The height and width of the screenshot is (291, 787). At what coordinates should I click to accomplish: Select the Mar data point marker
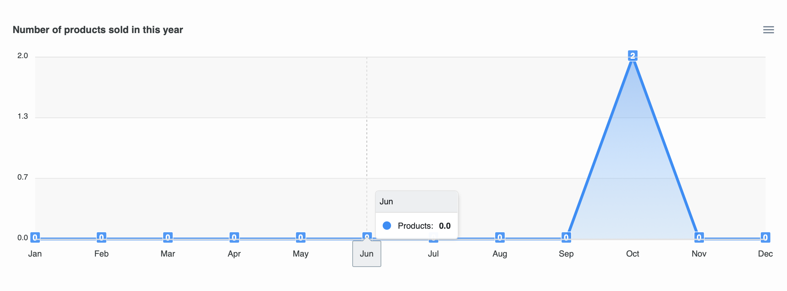tap(168, 237)
